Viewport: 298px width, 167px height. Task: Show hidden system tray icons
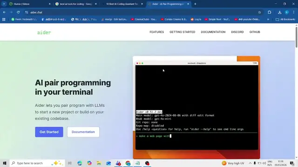point(250,163)
